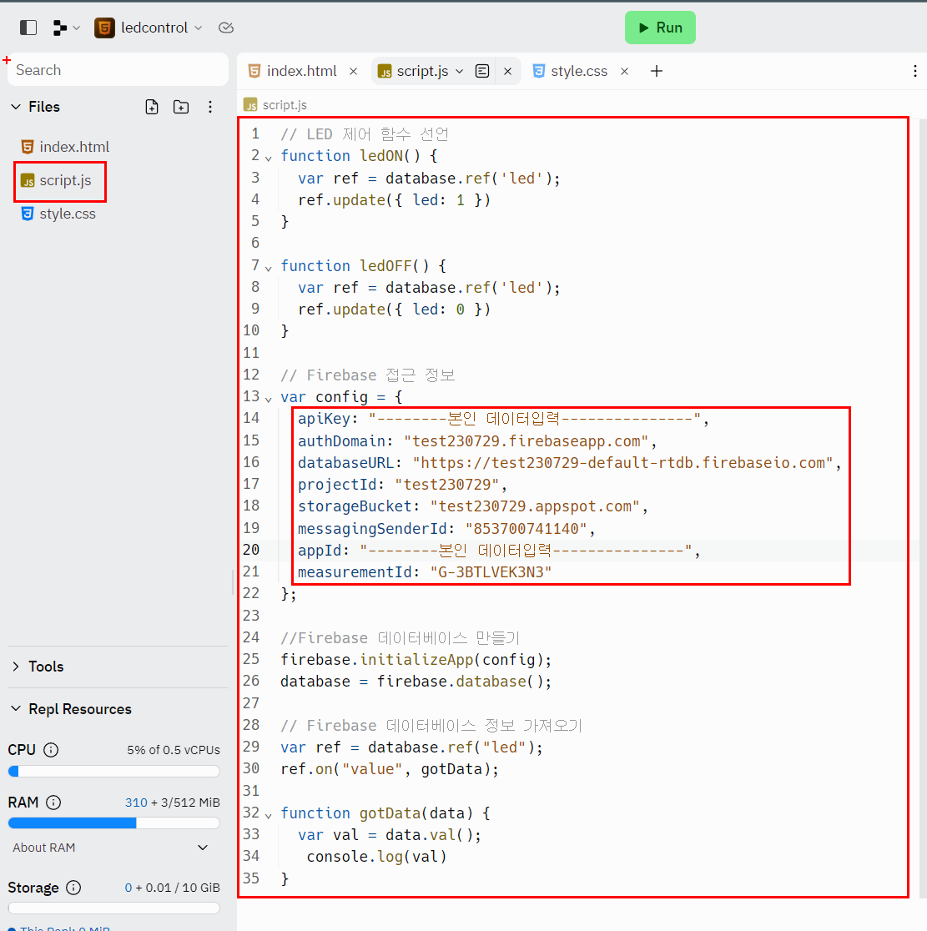Image resolution: width=927 pixels, height=931 pixels.
Task: Show the CPU info tooltip icon
Action: tap(52, 750)
